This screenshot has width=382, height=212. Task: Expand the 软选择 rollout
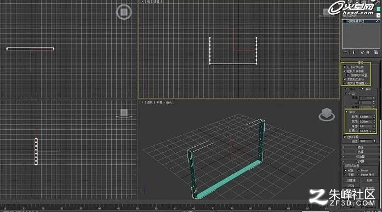(360, 157)
